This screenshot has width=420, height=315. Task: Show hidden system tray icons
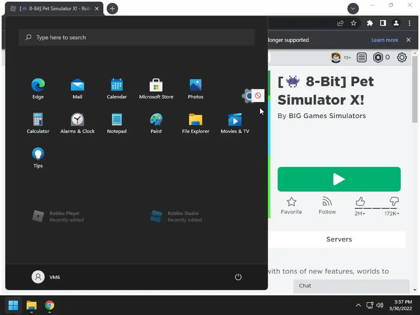(358, 305)
